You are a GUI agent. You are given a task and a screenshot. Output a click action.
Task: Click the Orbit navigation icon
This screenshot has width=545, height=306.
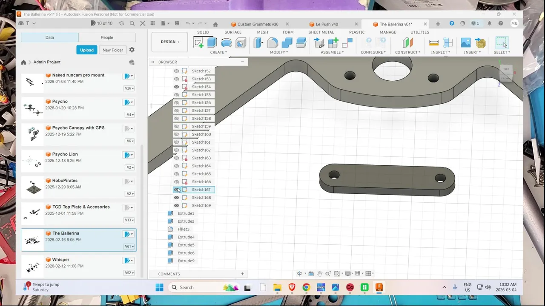pyautogui.click(x=299, y=274)
